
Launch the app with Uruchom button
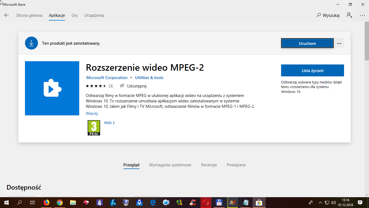tap(307, 43)
